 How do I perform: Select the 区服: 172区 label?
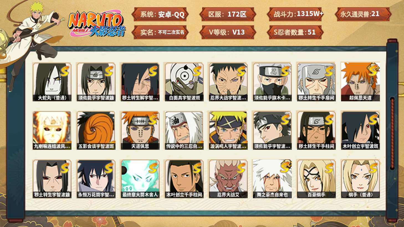[x=228, y=14]
